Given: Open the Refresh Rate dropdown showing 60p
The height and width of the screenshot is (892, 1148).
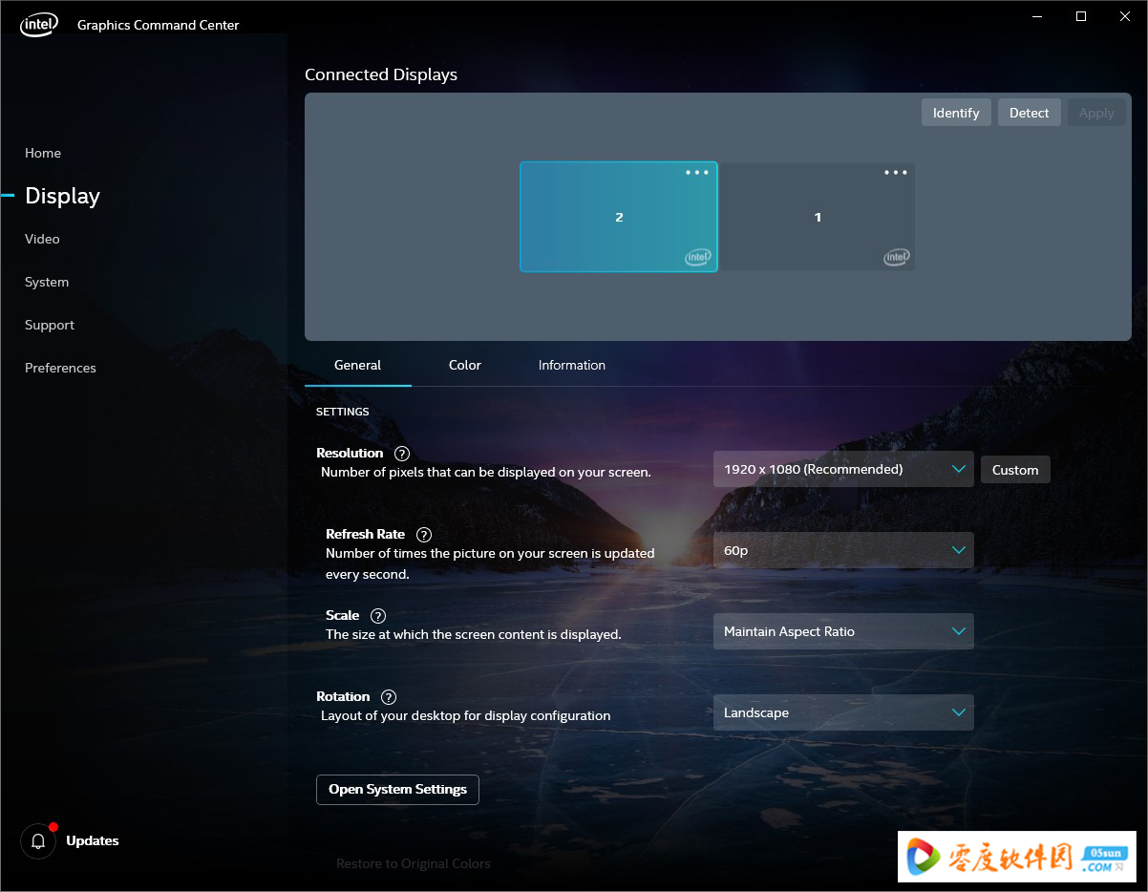Looking at the screenshot, I should click(x=843, y=550).
